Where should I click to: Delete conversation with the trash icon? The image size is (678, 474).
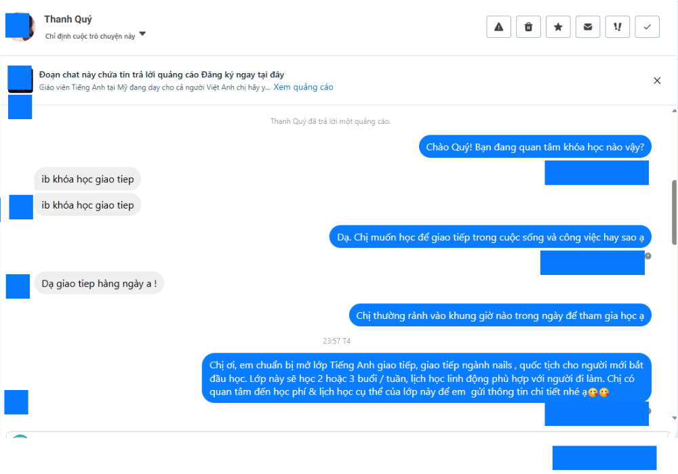click(x=528, y=27)
